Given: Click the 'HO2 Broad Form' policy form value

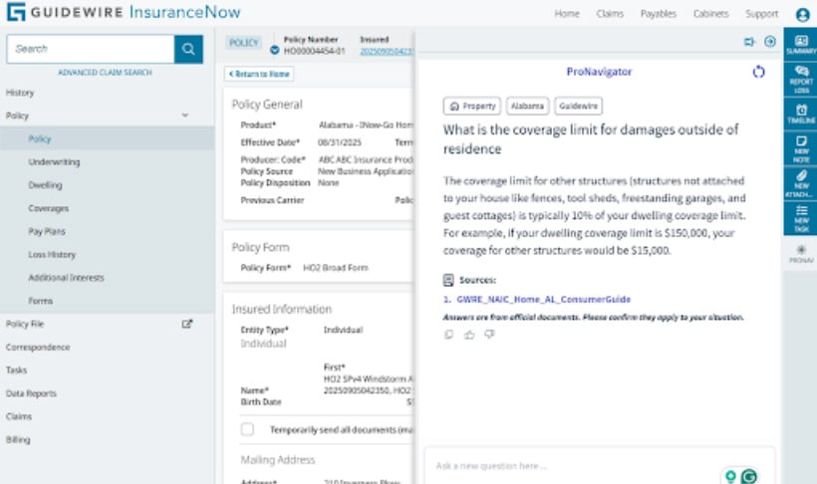Looking at the screenshot, I should tap(336, 268).
